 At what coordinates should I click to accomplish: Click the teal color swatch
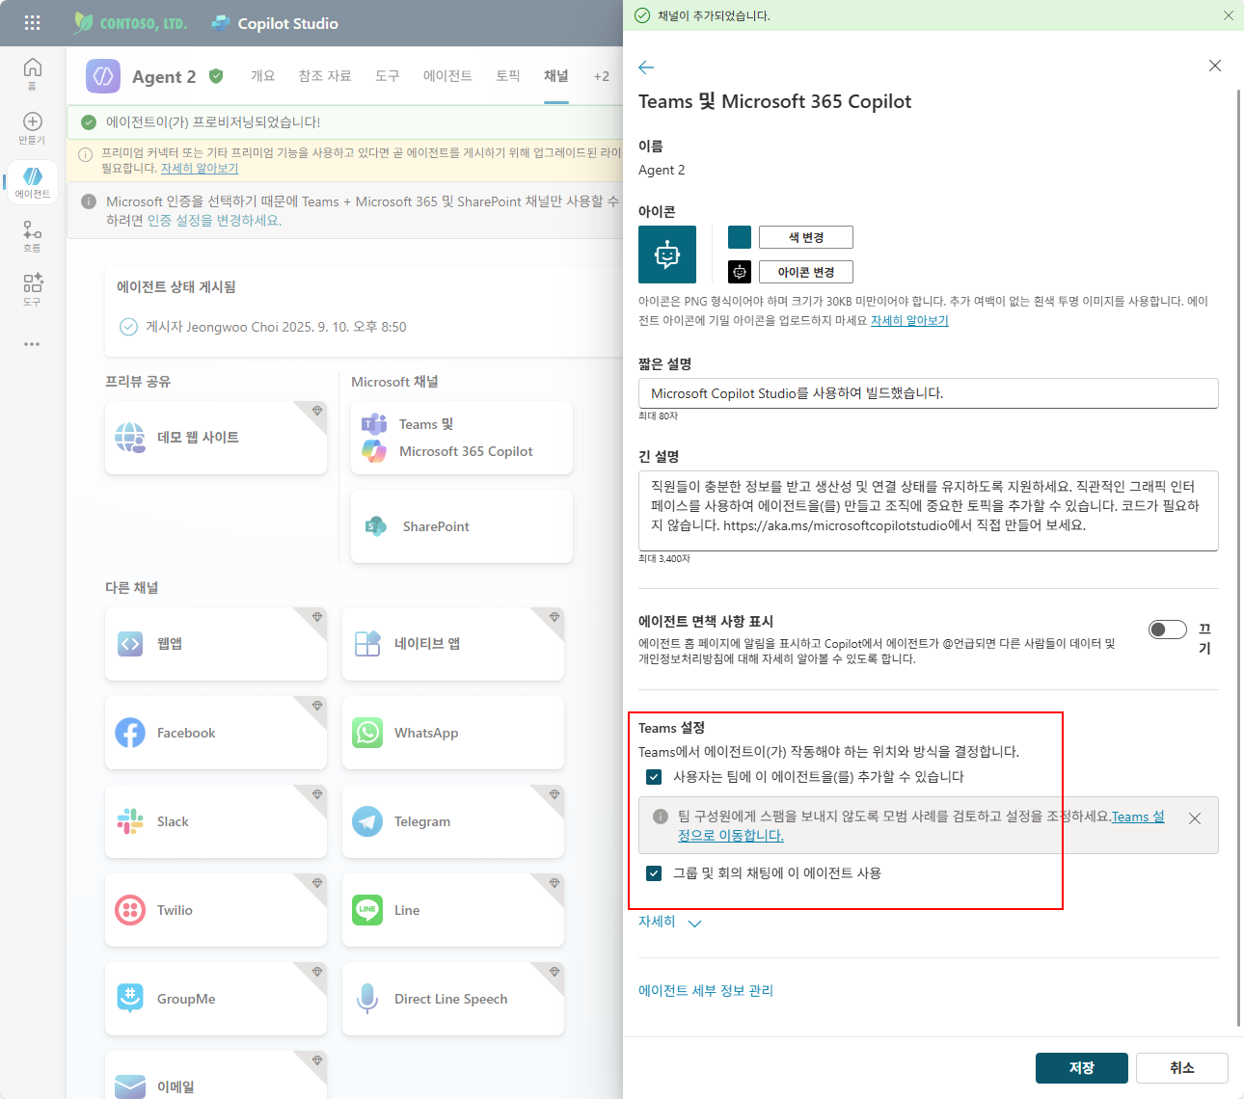(x=740, y=237)
